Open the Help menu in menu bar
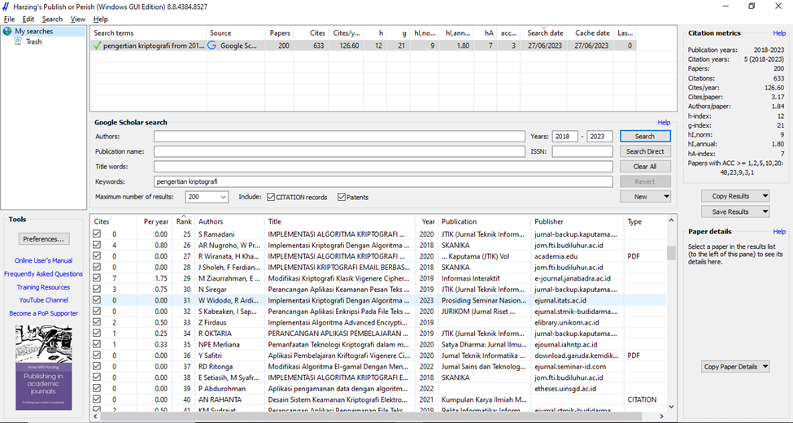Viewport: 793px width, 423px height. coord(101,20)
